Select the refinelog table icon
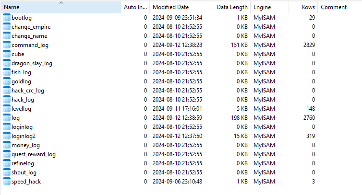Viewport: 362px width, 195px height. 6,163
